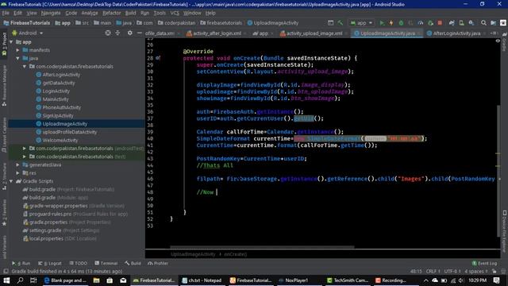
Task: Open the Profile app gauge icon
Action: point(421,23)
